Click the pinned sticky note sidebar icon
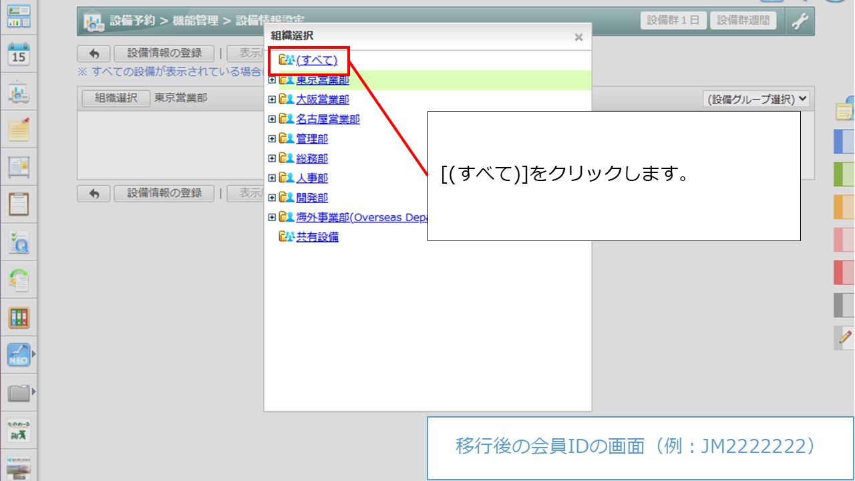Image resolution: width=855 pixels, height=481 pixels. (19, 129)
